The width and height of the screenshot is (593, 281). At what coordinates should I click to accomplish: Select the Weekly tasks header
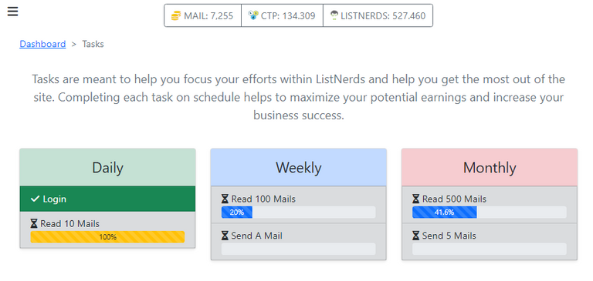298,168
